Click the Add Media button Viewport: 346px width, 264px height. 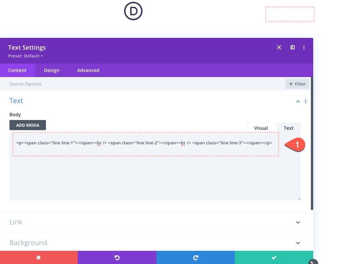click(x=27, y=125)
